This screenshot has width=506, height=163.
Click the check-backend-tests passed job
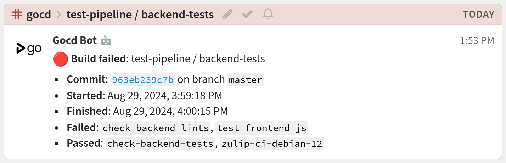[161, 144]
